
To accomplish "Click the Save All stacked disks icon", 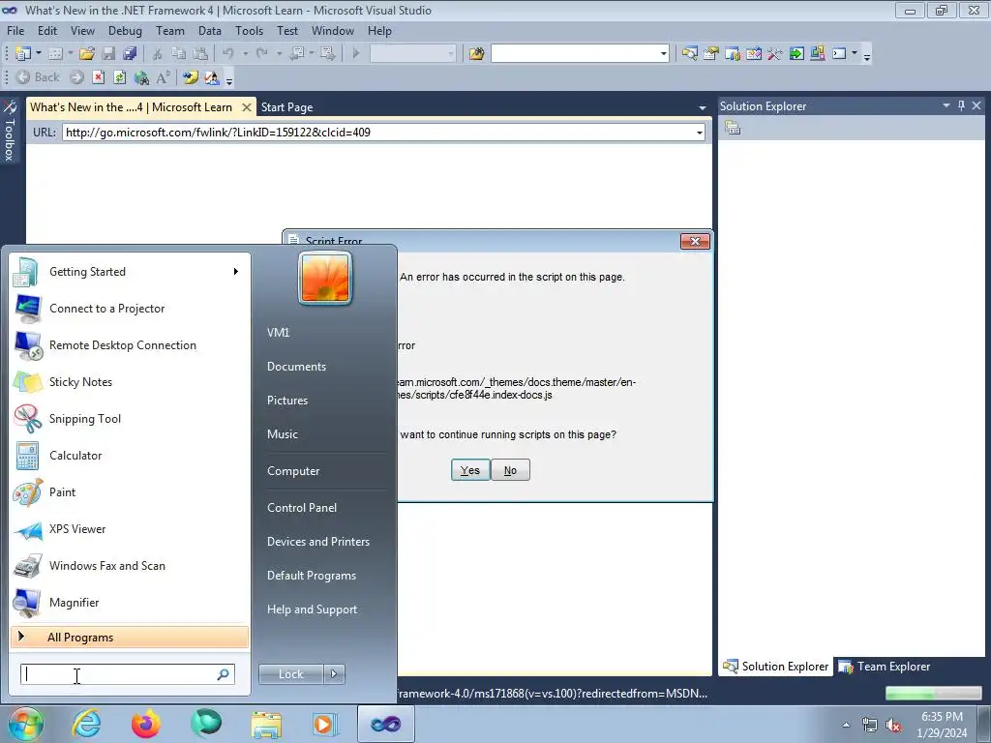I will pyautogui.click(x=130, y=54).
